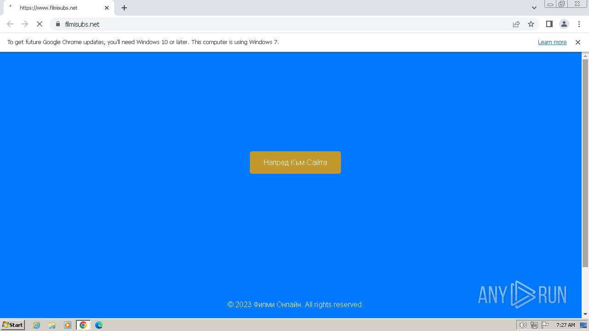Go back to the previous page
The height and width of the screenshot is (331, 589).
pyautogui.click(x=10, y=24)
